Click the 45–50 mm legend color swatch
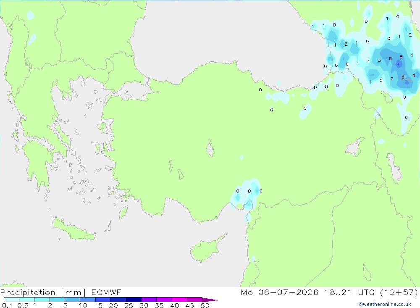The height and width of the screenshot is (308, 420). [195, 300]
